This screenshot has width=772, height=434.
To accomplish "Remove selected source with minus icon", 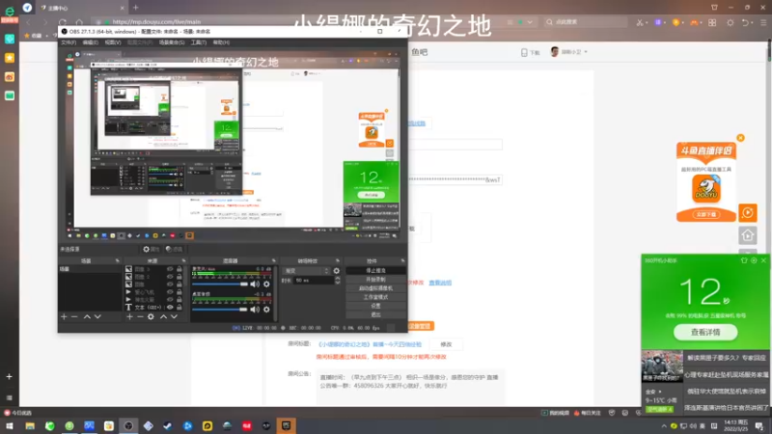I will [x=140, y=317].
